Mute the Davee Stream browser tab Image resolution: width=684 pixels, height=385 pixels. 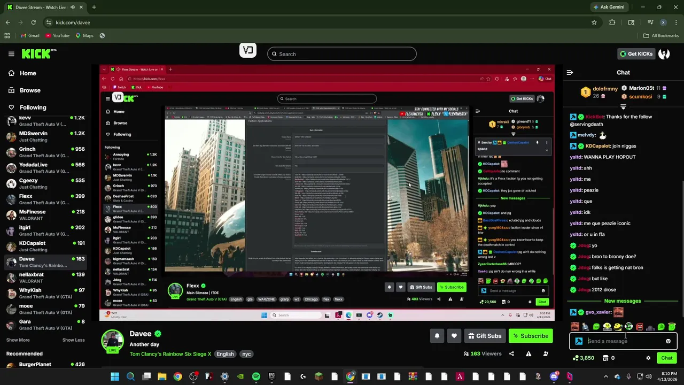[73, 7]
